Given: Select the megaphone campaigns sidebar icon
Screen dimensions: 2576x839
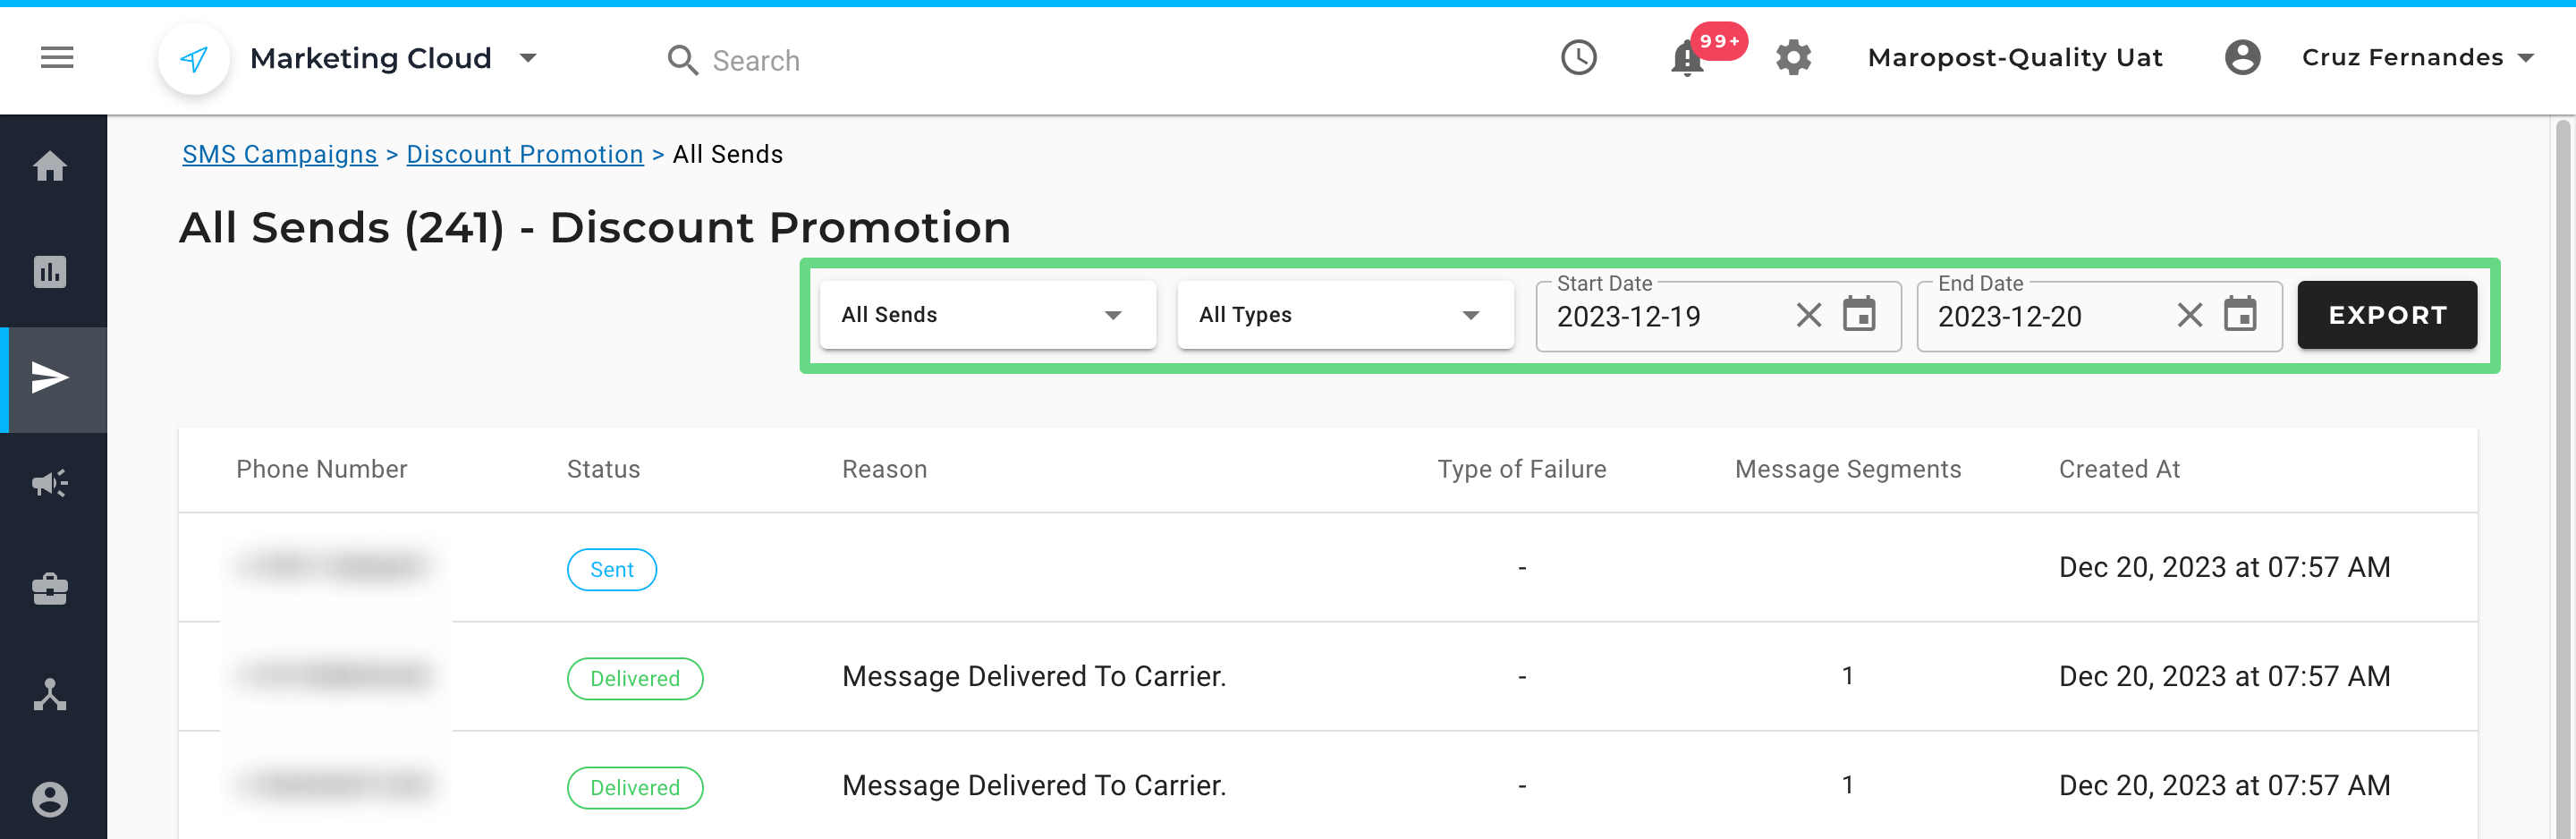Looking at the screenshot, I should click(50, 484).
